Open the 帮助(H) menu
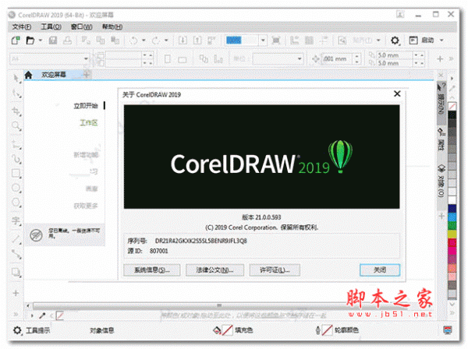Image resolution: width=468 pixels, height=349 pixels. pos(112,26)
